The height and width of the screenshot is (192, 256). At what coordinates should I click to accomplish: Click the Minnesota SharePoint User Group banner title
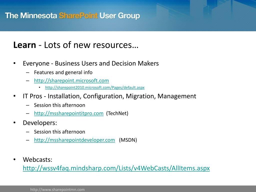tap(72, 16)
